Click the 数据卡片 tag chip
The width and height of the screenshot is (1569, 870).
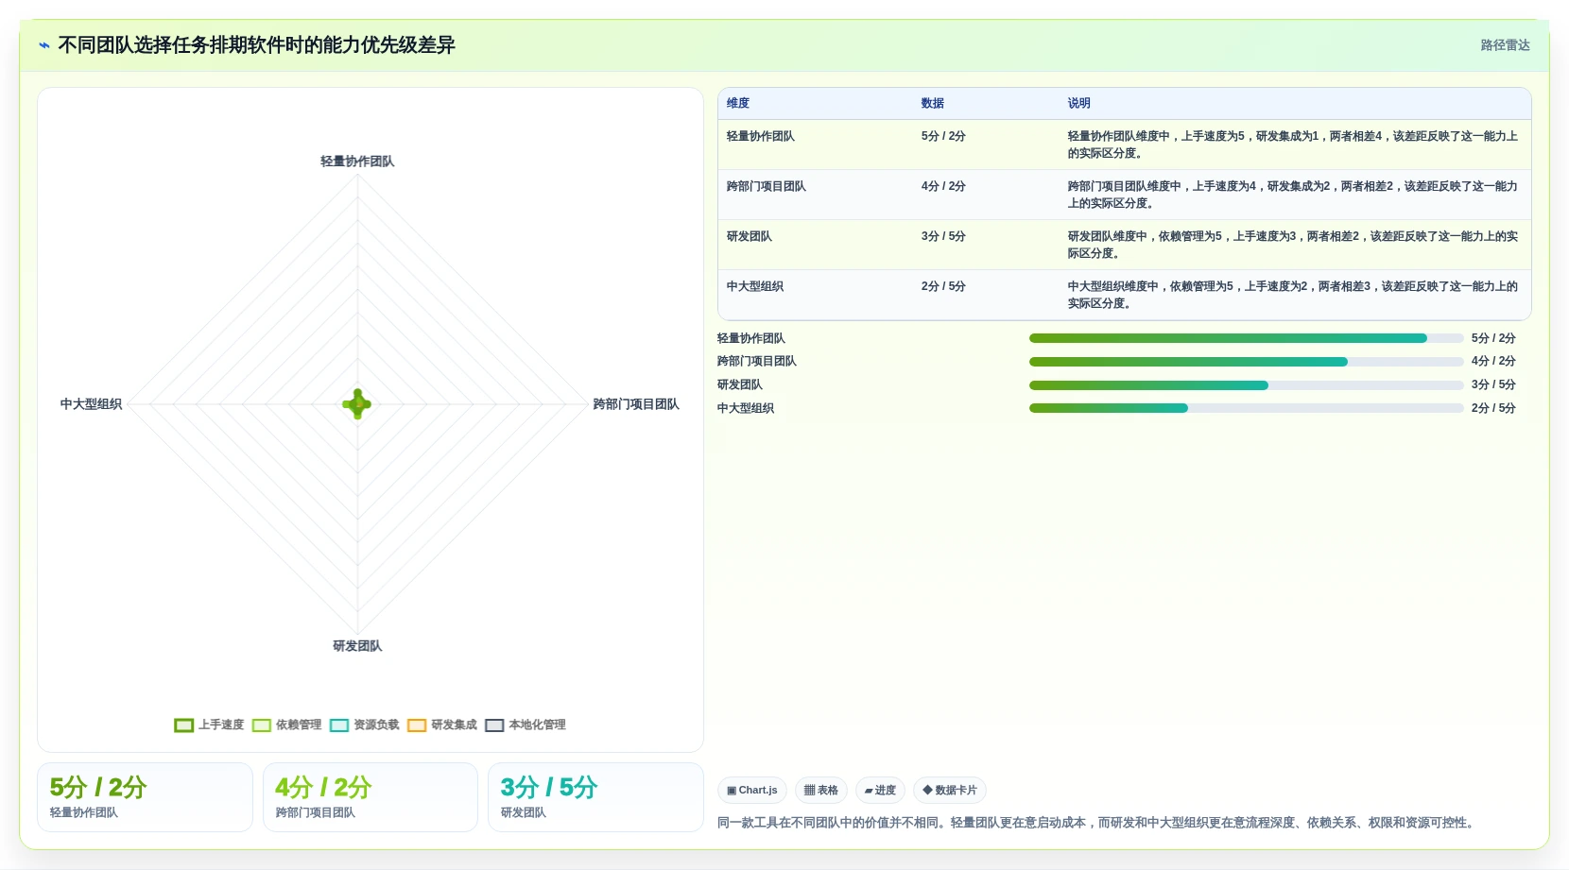950,790
